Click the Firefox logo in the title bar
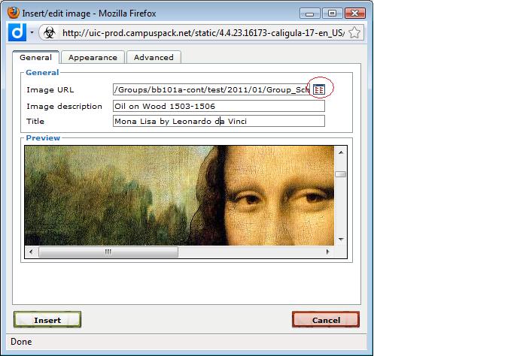This screenshot has height=356, width=523. coord(14,13)
